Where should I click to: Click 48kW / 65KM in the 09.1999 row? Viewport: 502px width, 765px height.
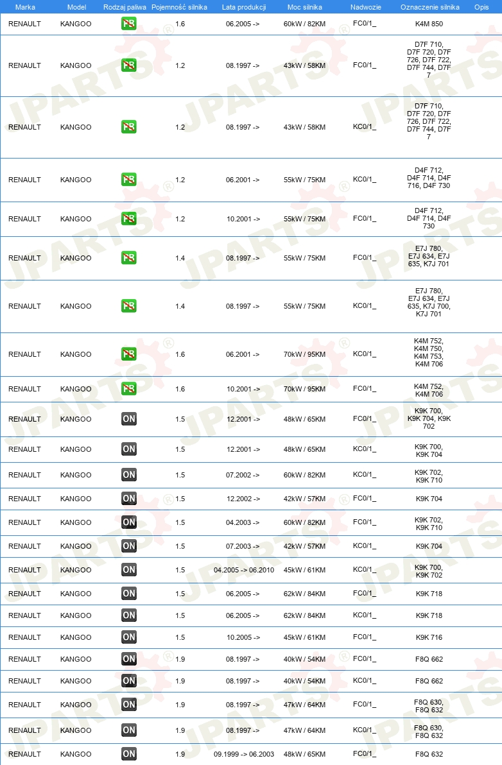point(304,754)
